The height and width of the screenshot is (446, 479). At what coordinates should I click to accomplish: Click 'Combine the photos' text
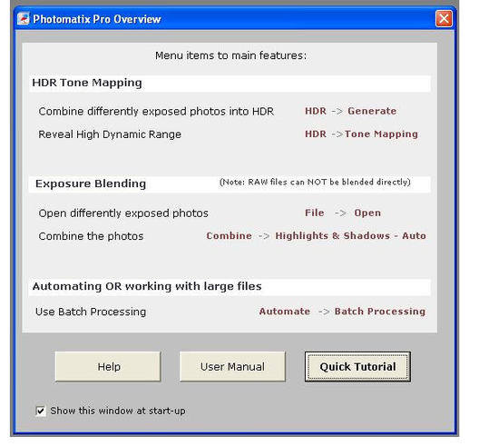pyautogui.click(x=91, y=236)
